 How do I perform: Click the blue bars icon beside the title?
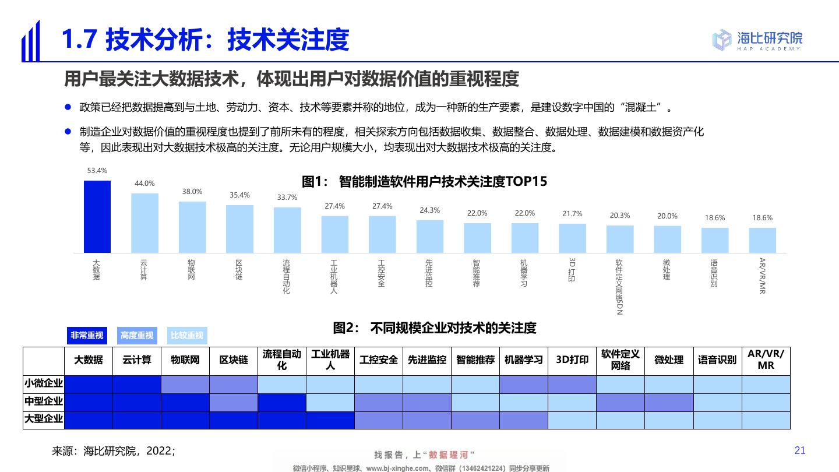tap(30, 40)
